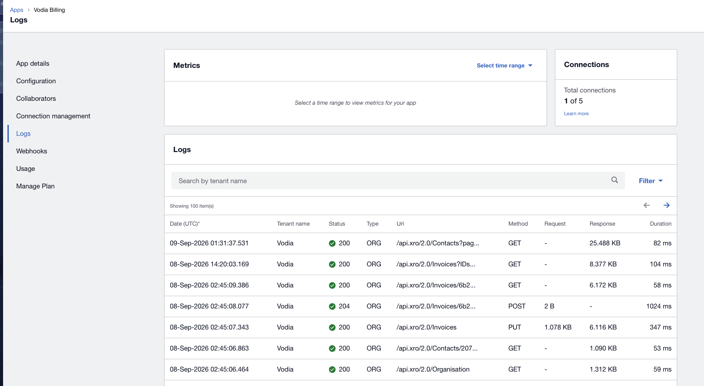Click Learn more under Total connections
Screen dimensions: 704x386
click(576, 113)
